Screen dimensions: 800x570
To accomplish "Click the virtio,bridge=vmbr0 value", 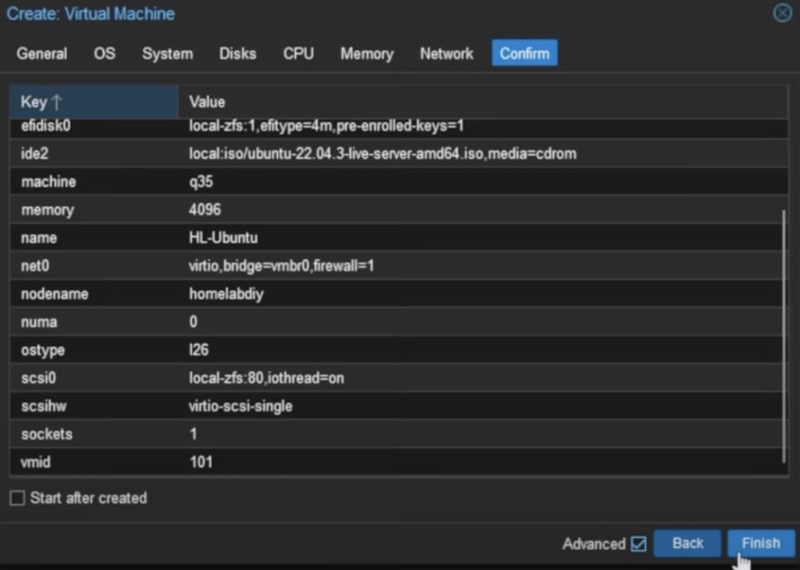I will (281, 266).
